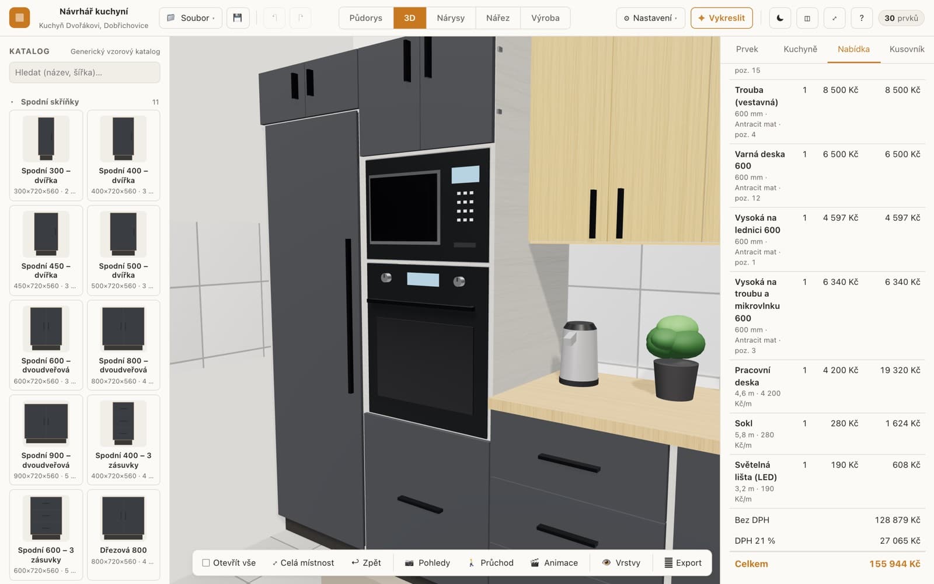
Task: Select Spodní 300 – dvířka cabinet thumbnail
Action: point(46,155)
